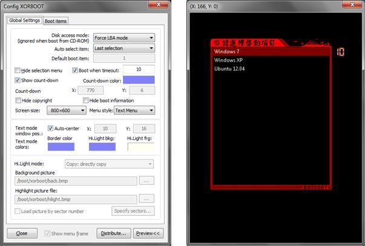Screen dimensions: 365x246
Task: Choose the Border color swatch
Action: pyautogui.click(x=61, y=147)
